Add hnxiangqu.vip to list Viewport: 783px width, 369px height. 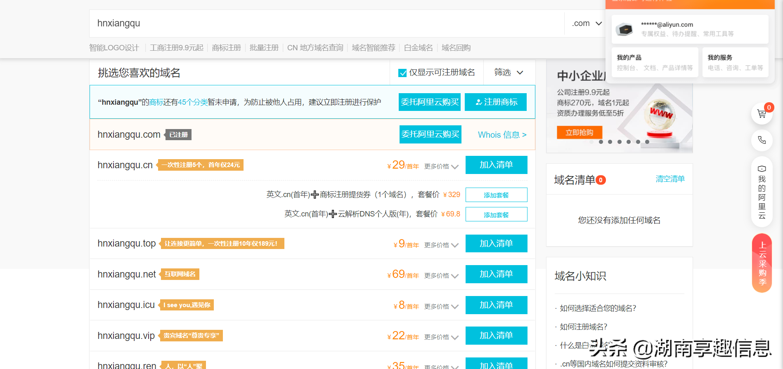pyautogui.click(x=497, y=336)
